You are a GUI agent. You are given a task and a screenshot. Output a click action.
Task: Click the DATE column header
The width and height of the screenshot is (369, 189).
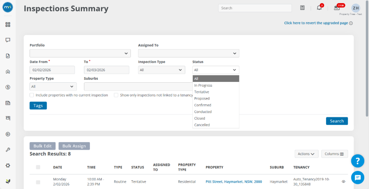(58, 167)
